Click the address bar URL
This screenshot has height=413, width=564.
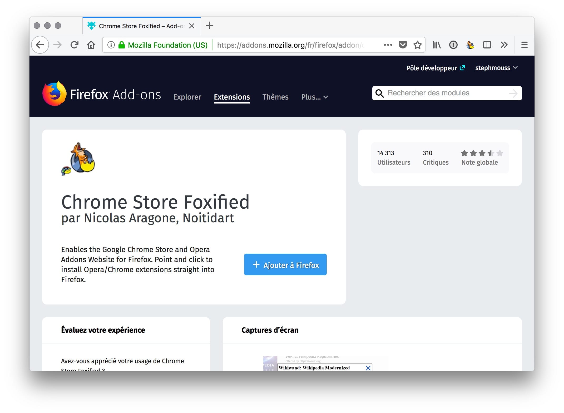coord(291,45)
